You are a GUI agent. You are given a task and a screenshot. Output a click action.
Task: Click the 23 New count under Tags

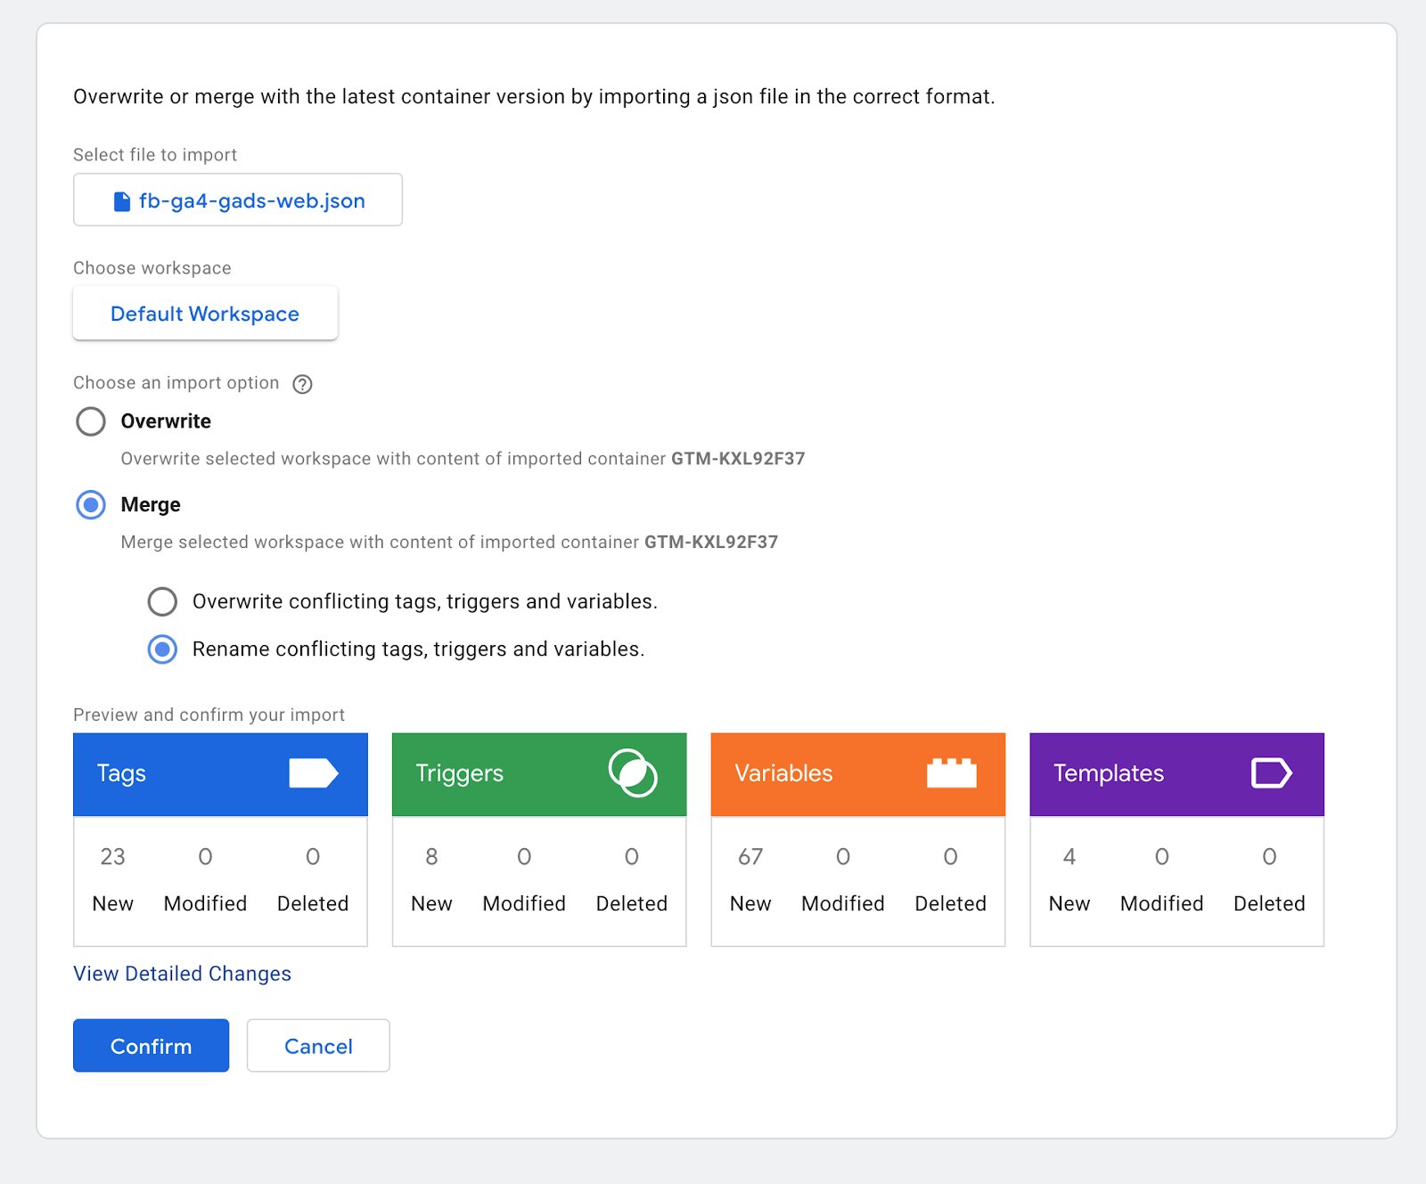click(x=112, y=856)
